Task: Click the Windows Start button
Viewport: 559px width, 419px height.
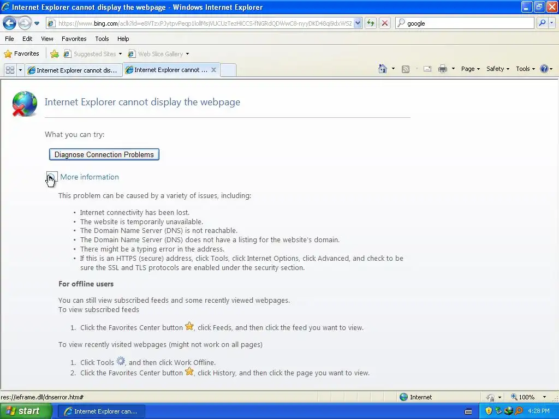Action: tap(26, 411)
